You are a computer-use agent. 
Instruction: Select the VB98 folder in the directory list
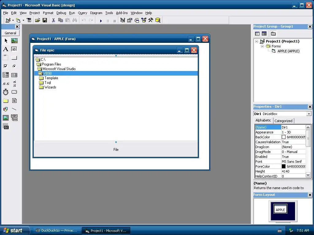click(x=116, y=73)
